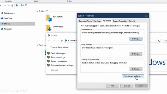
Task: Click Remote settings shield icon
Action: [49, 57]
